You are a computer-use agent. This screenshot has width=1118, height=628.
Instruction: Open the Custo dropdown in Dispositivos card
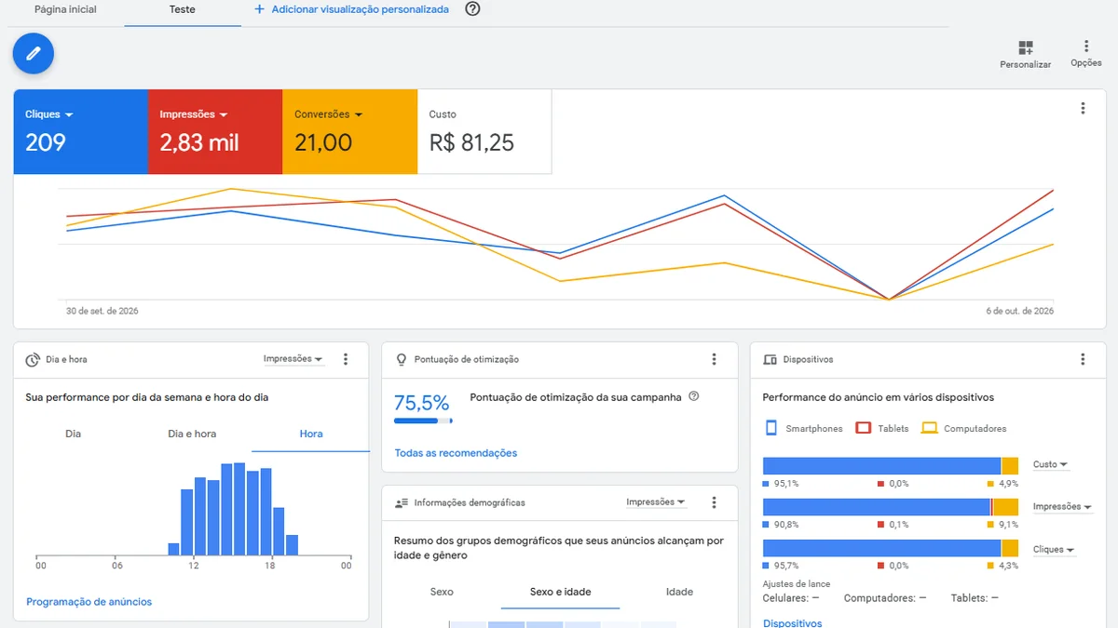[x=1050, y=464]
